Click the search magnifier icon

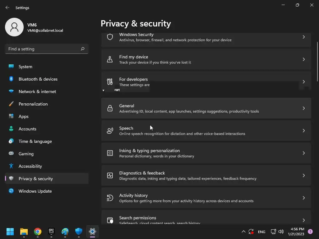83,49
